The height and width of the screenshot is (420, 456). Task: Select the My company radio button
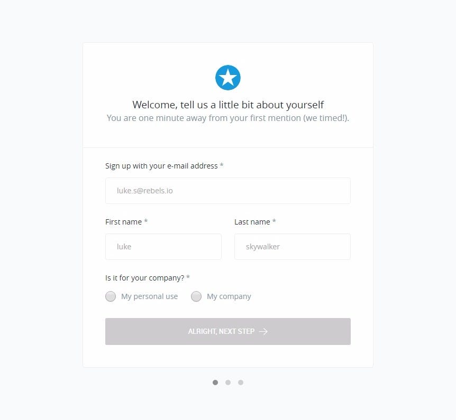point(196,296)
